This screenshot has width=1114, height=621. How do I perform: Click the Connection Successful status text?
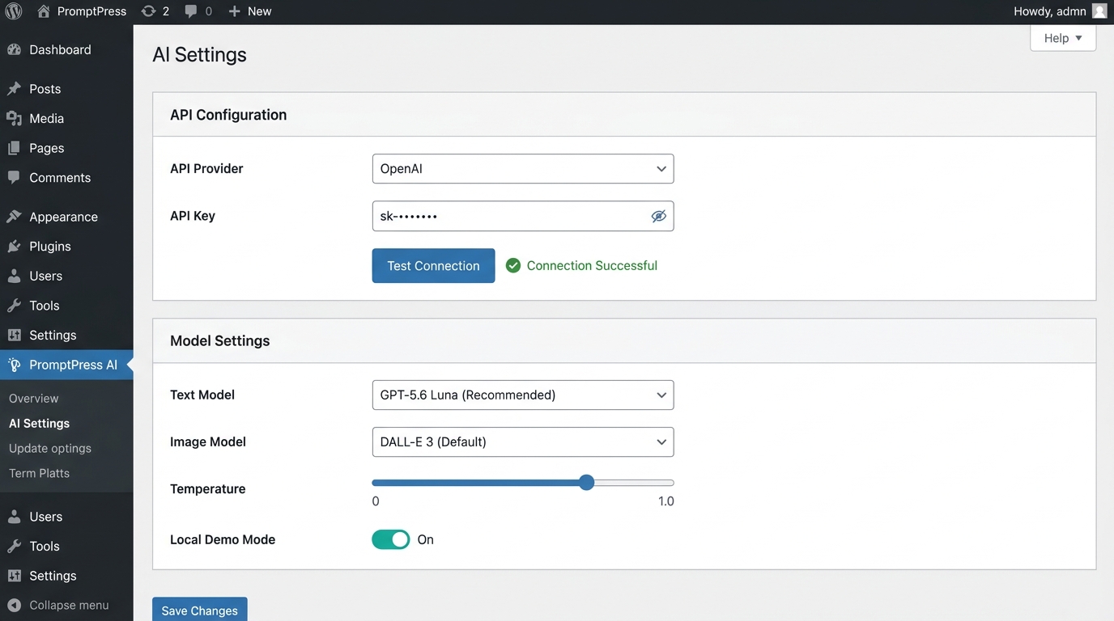pyautogui.click(x=592, y=265)
